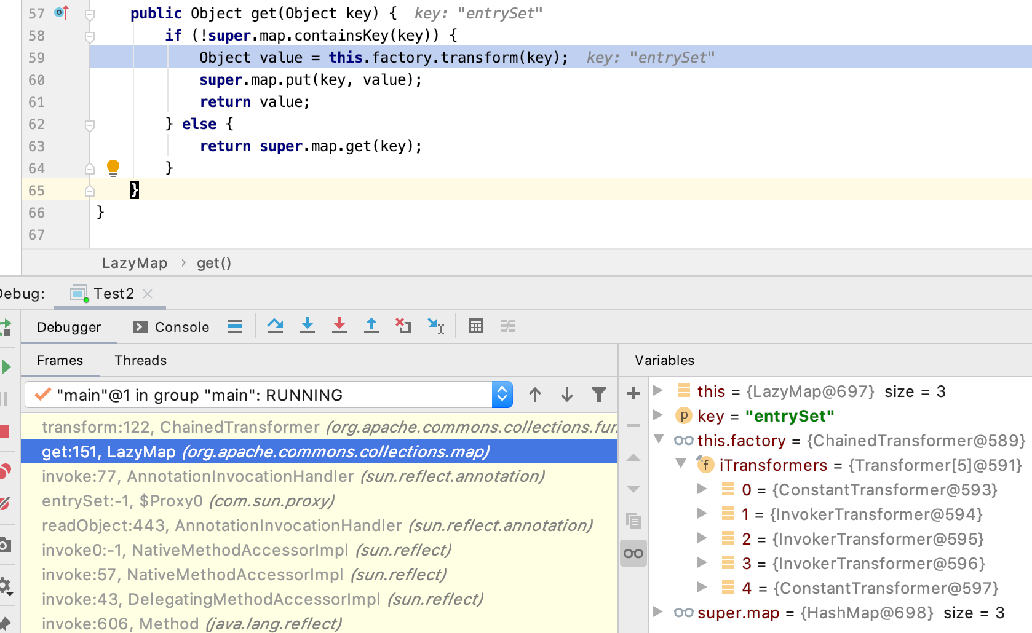This screenshot has height=633, width=1032.
Task: Click the Trace Current Stream Chain icon
Action: click(x=508, y=326)
